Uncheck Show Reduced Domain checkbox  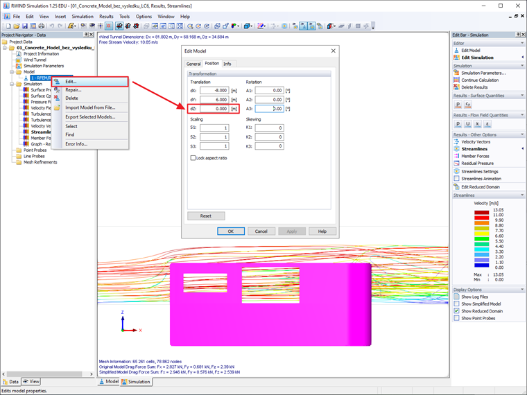(456, 311)
